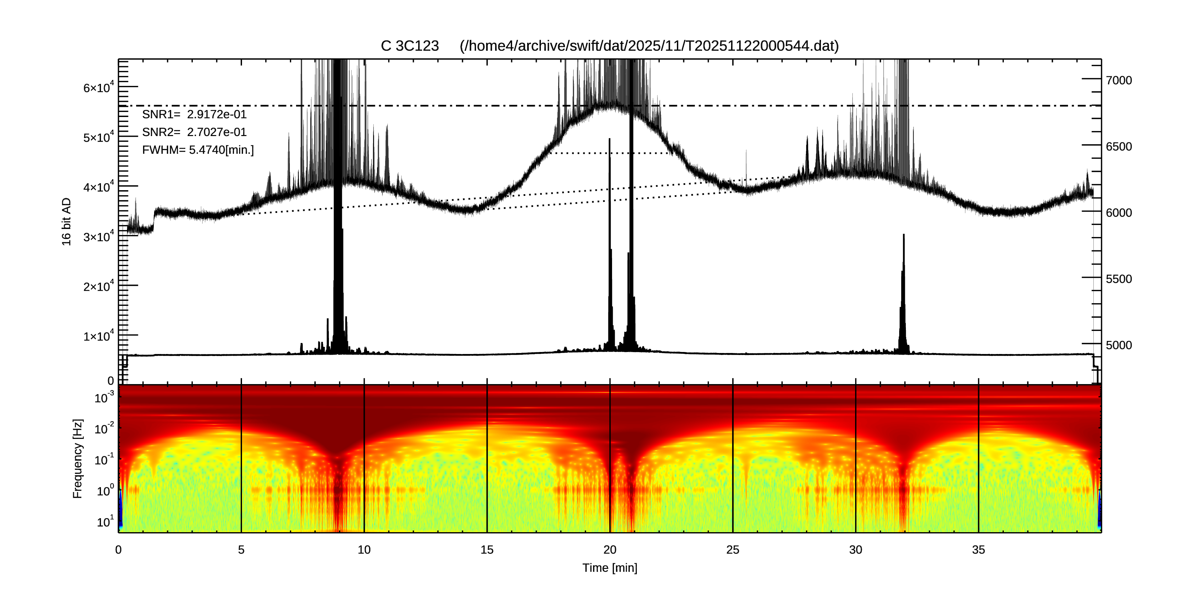This screenshot has height=592, width=1184.
Task: Click the plot title text C 3C123
Action: pos(409,46)
